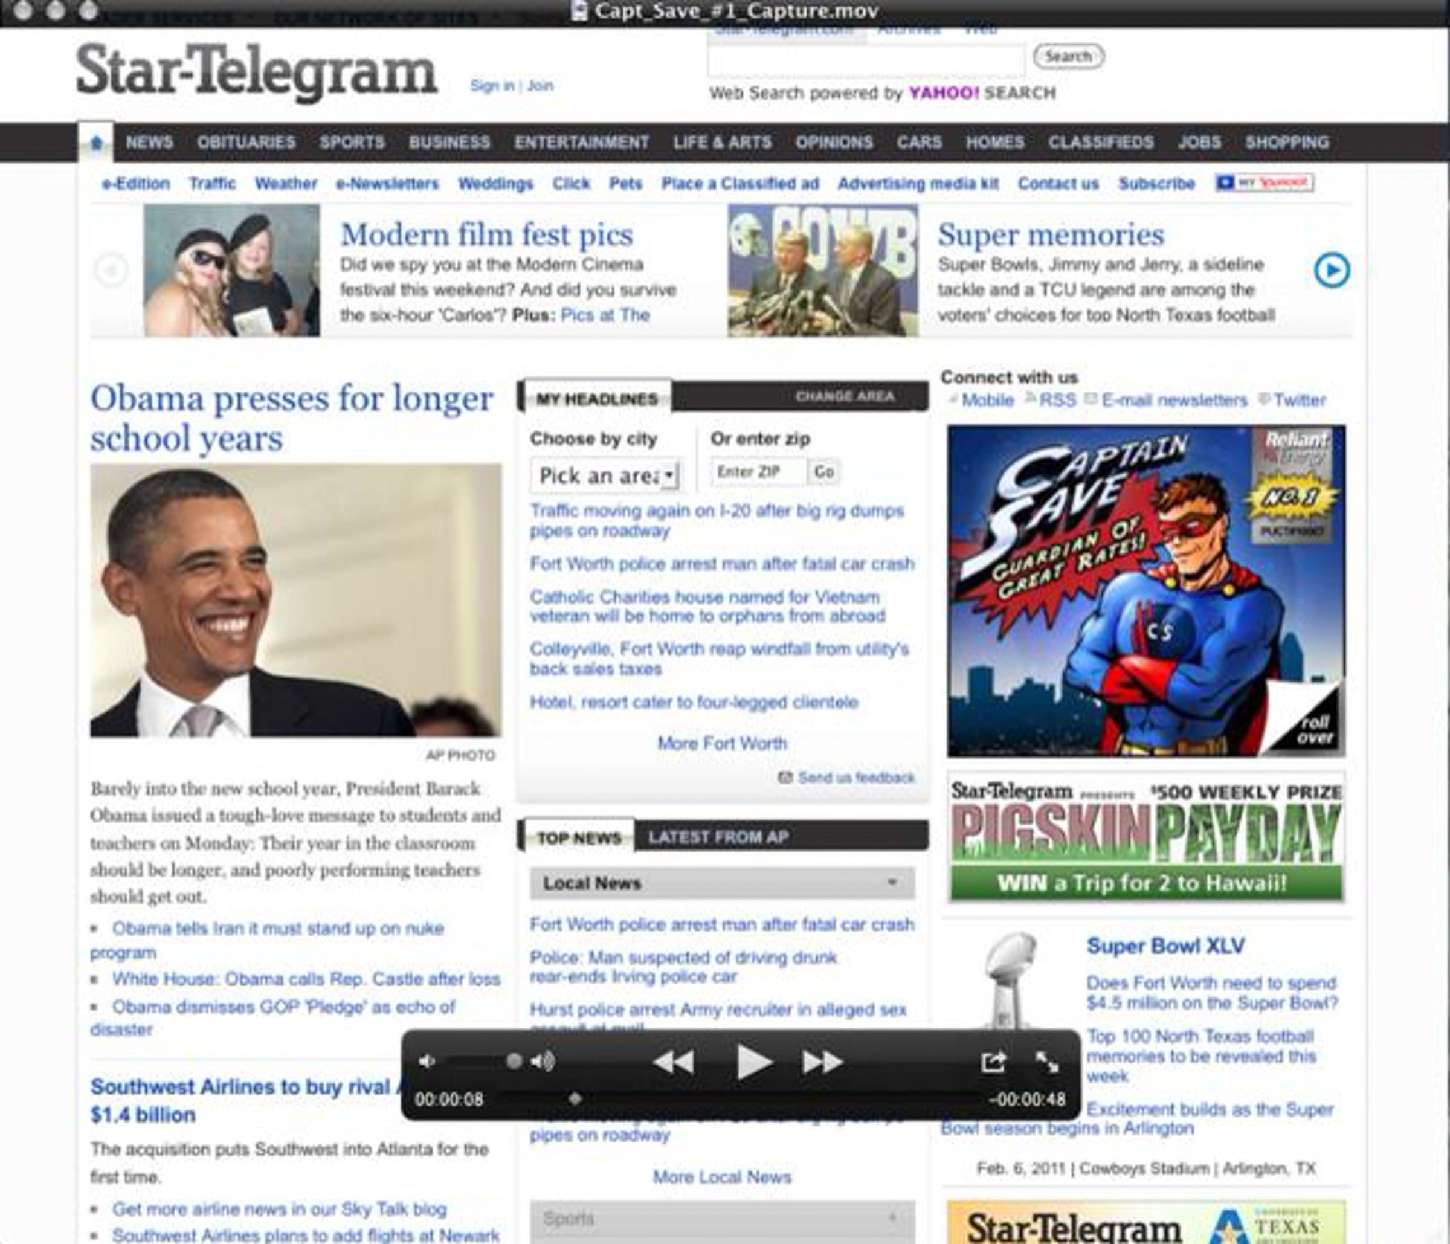Expand the Sports section below More Local News

click(722, 1218)
